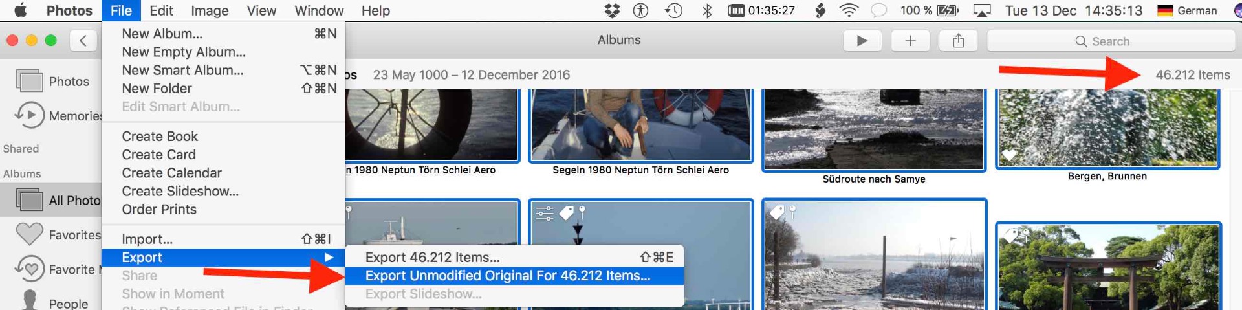The width and height of the screenshot is (1242, 310).
Task: Open the Image menu
Action: (x=210, y=10)
